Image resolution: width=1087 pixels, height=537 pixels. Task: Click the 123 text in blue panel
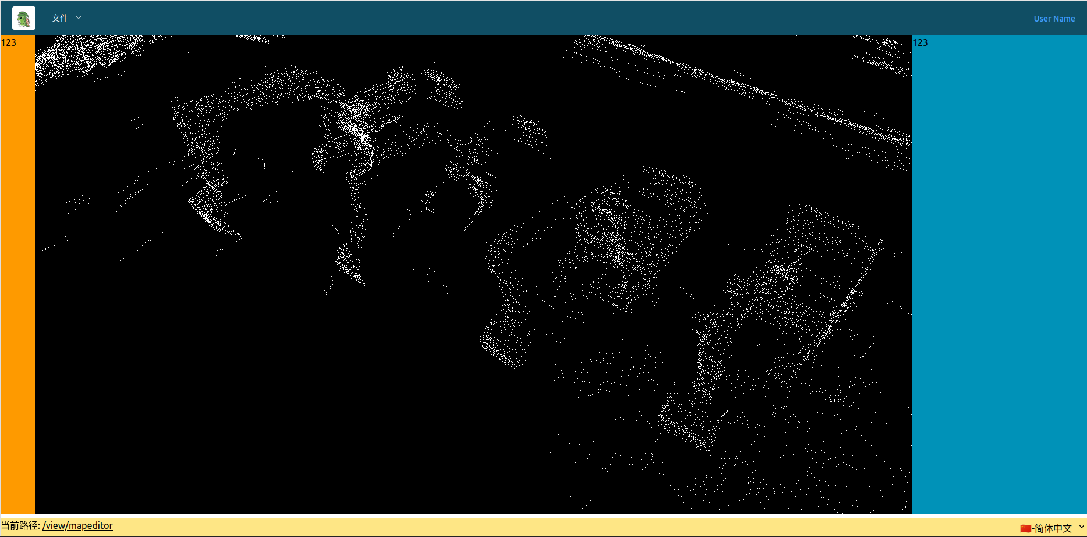click(x=920, y=42)
